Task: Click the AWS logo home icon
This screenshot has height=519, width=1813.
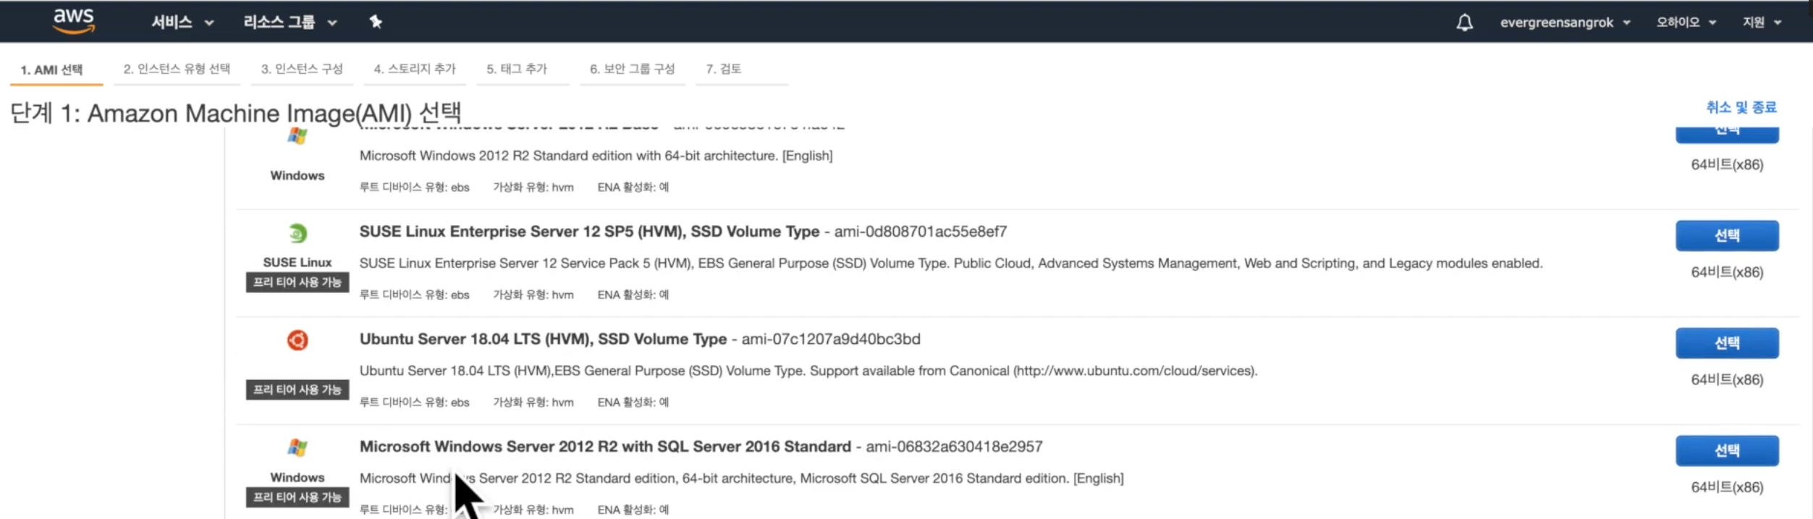Action: [74, 21]
